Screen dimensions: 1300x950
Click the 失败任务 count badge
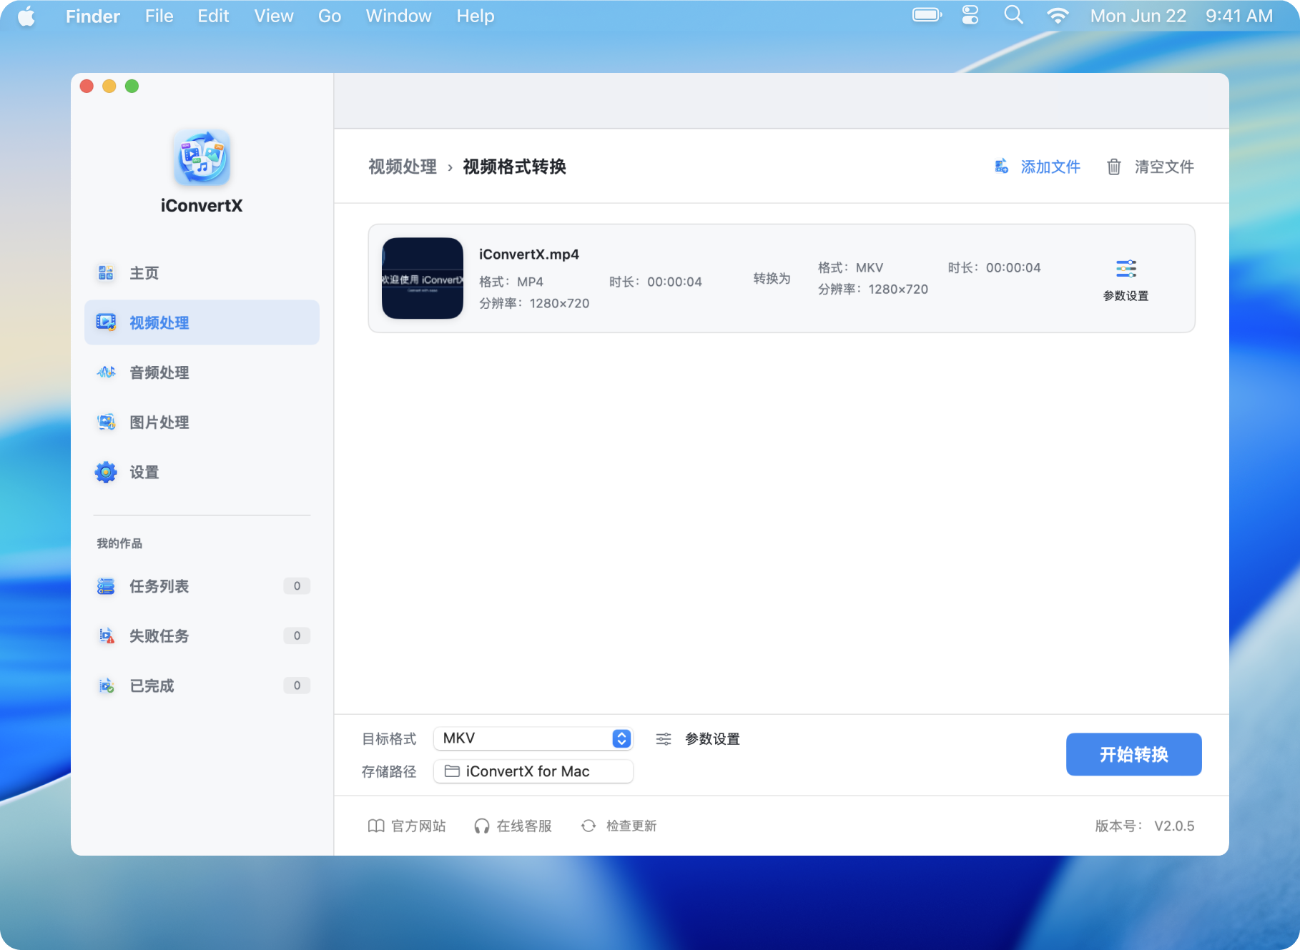297,636
